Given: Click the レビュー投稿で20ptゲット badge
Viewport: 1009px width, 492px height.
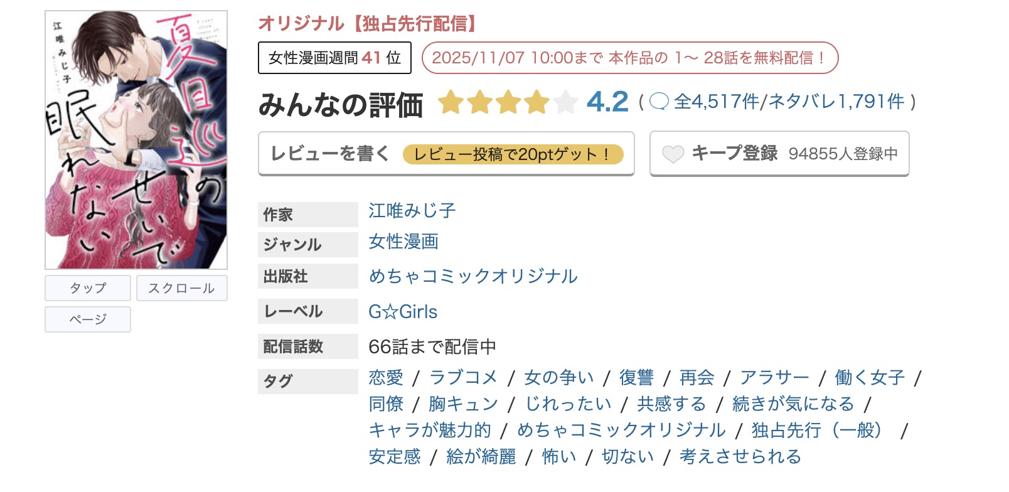Looking at the screenshot, I should 515,153.
